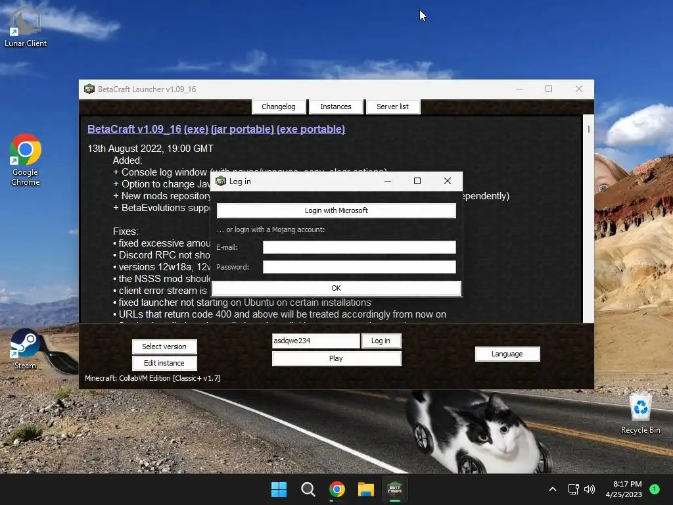Open the green notification badge

655,489
